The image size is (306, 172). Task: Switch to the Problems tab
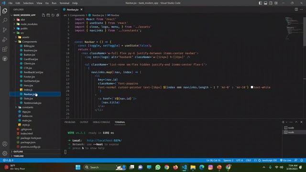70,122
